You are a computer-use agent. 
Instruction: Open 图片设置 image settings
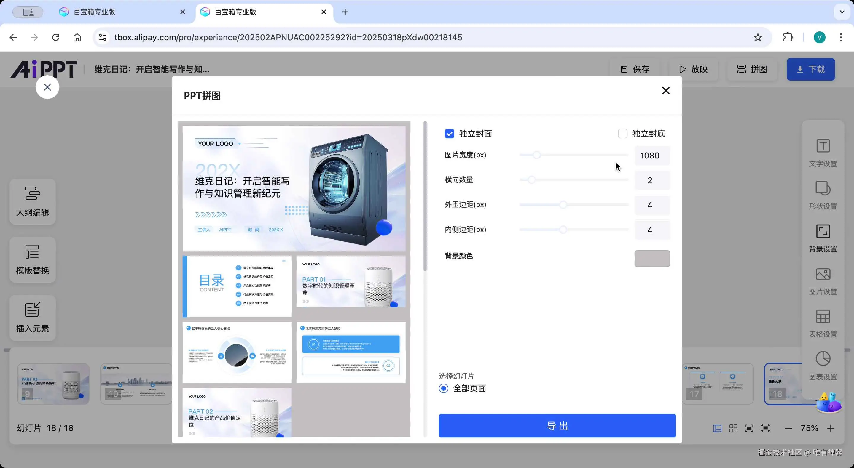click(823, 281)
